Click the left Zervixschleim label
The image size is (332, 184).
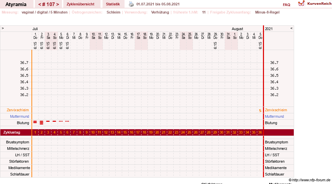(18, 110)
